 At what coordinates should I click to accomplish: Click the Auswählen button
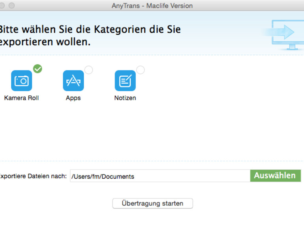276,176
